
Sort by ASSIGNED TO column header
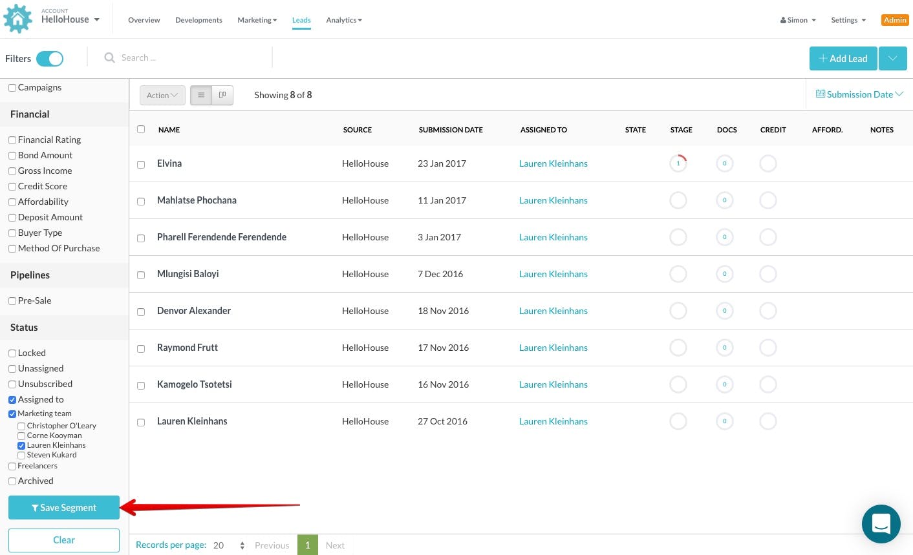(x=544, y=130)
